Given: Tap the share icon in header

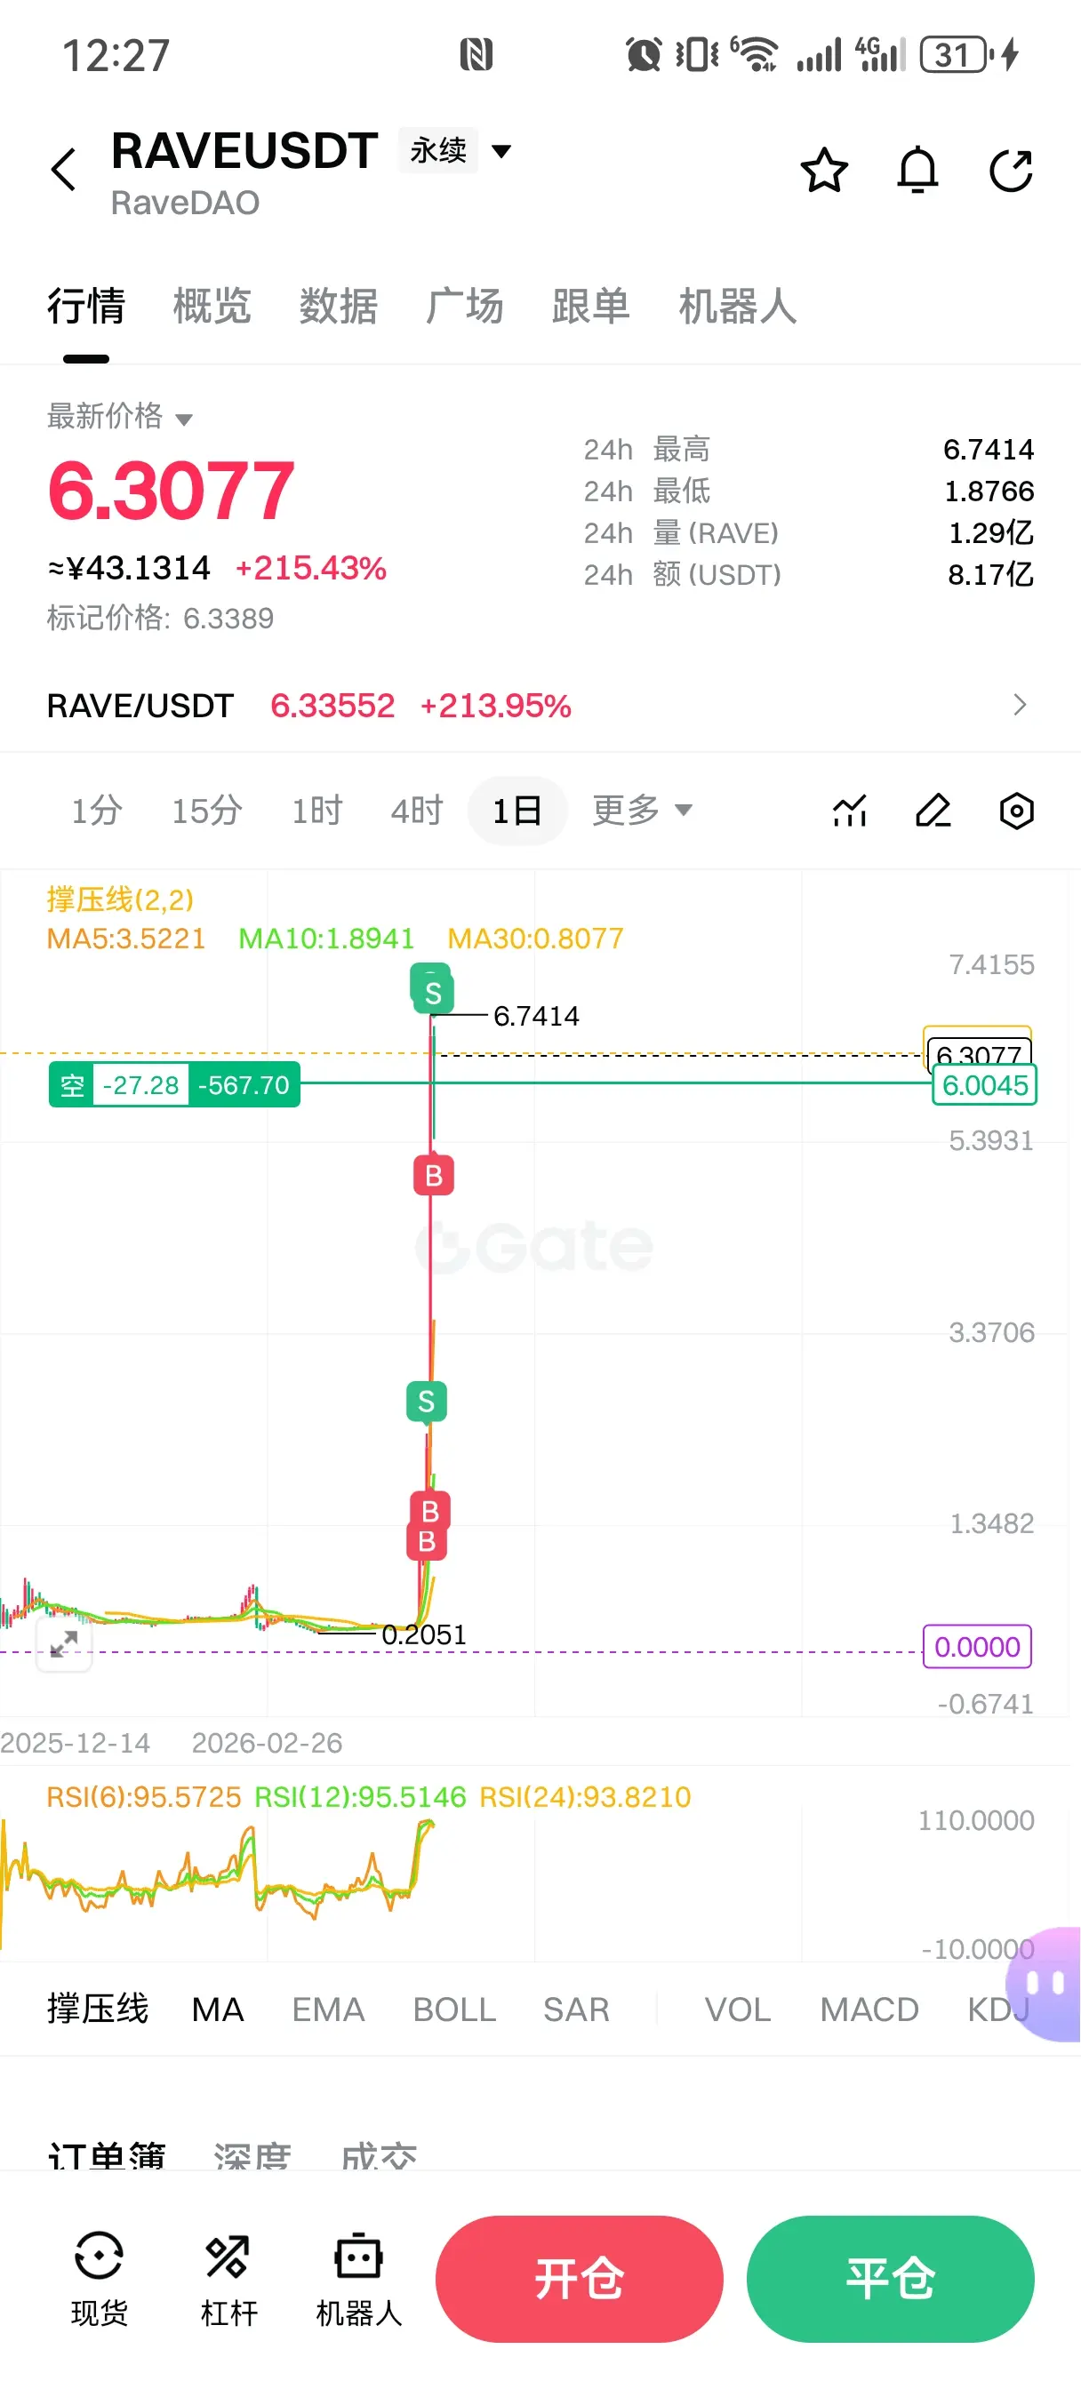Looking at the screenshot, I should click(1011, 170).
